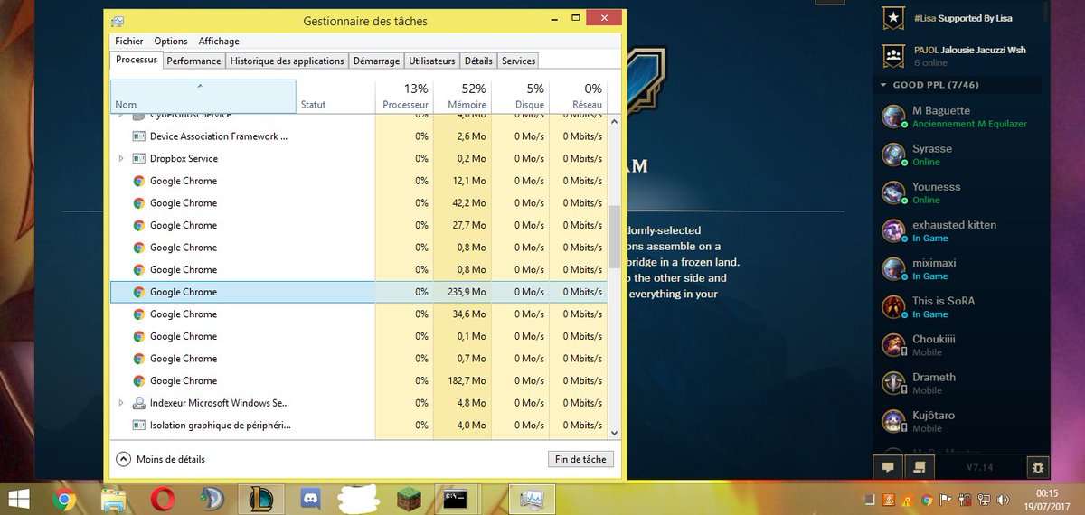Select Chrome process using 42,2 Mo
The width and height of the screenshot is (1085, 515).
[358, 202]
